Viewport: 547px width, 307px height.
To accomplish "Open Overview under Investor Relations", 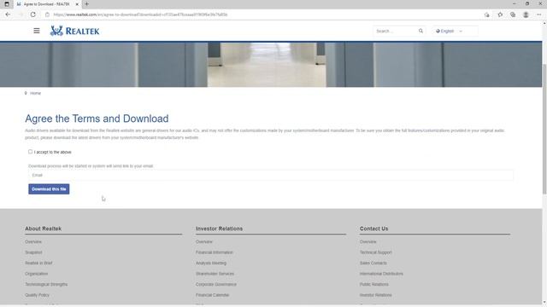I will click(x=204, y=241).
